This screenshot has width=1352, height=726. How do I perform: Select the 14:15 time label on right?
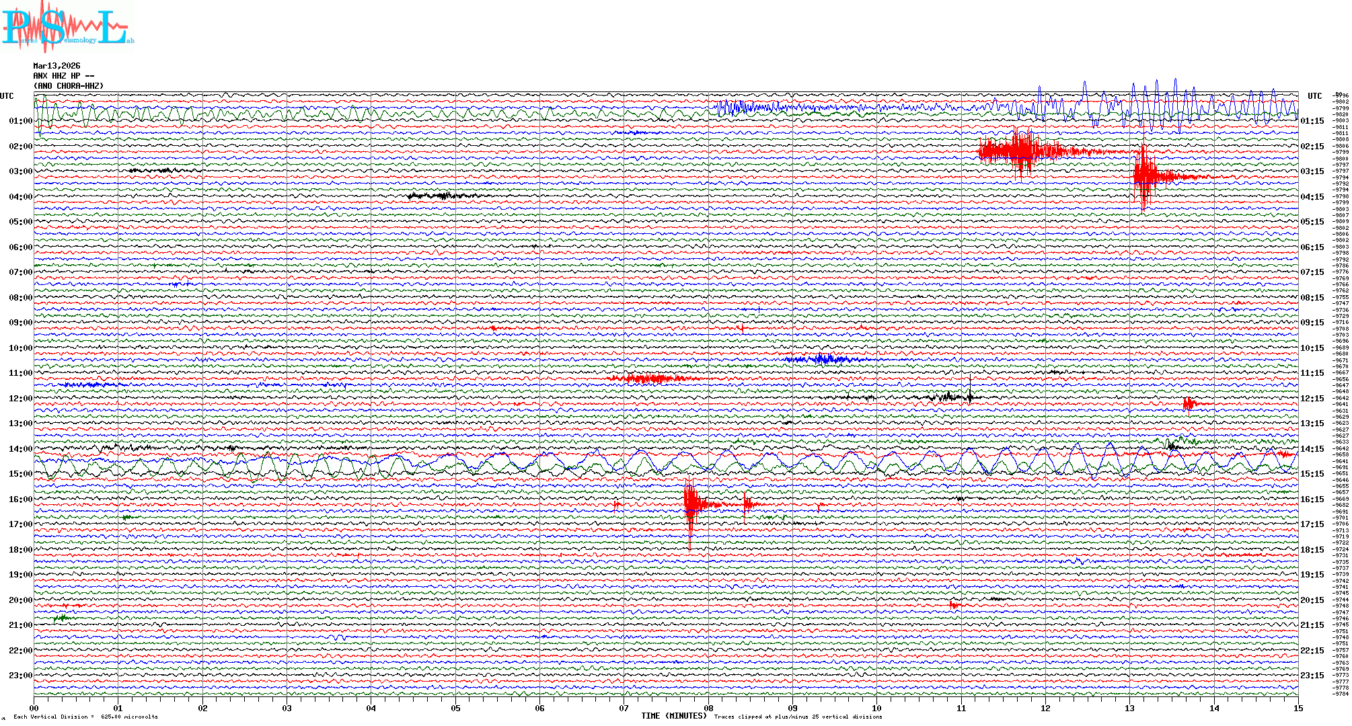click(x=1312, y=449)
